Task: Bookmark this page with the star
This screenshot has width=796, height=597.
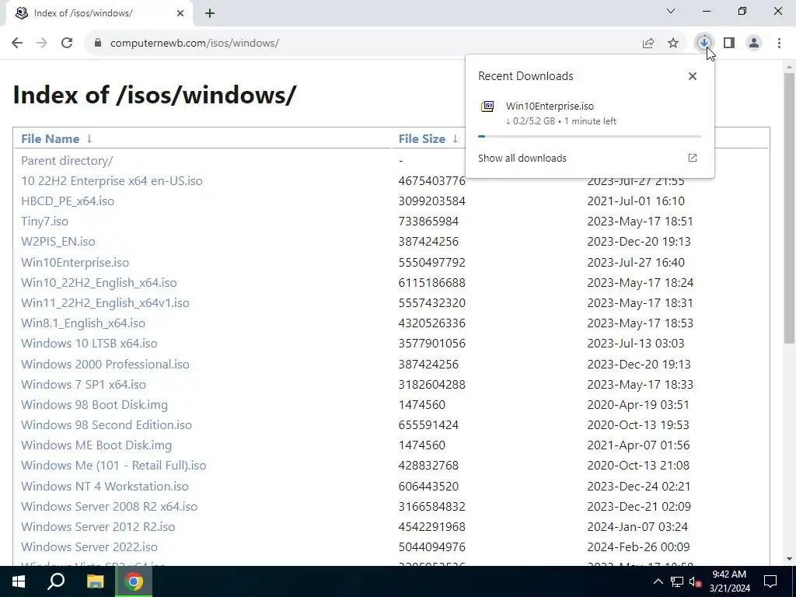Action: [673, 44]
